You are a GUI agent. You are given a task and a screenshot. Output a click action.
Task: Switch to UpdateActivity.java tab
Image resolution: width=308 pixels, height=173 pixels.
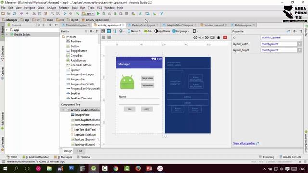pyautogui.click(x=143, y=25)
